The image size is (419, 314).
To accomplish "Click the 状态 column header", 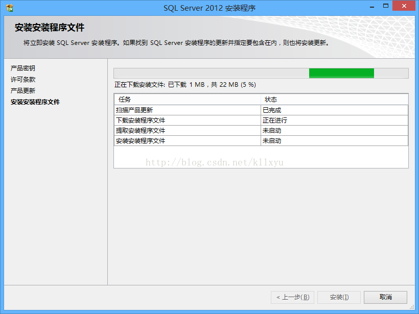I will point(335,100).
